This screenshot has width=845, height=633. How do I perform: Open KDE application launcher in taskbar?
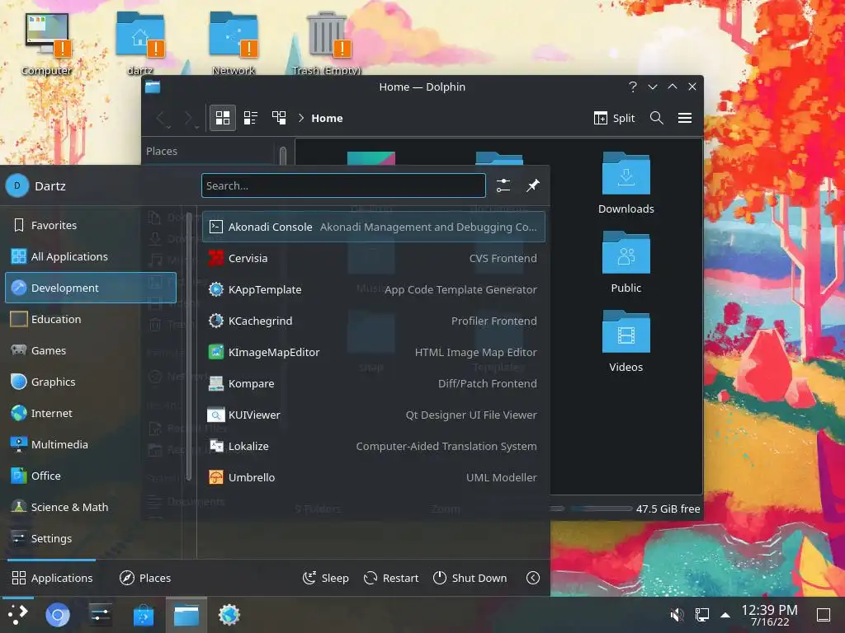[x=18, y=615]
